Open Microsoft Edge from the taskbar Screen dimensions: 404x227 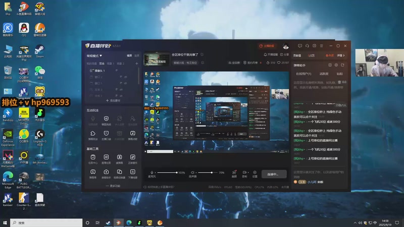[x=129, y=222]
